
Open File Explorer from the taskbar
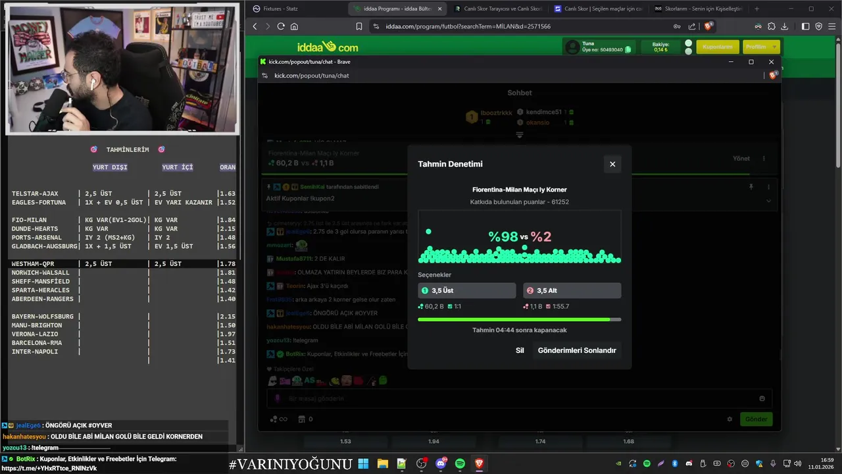382,463
